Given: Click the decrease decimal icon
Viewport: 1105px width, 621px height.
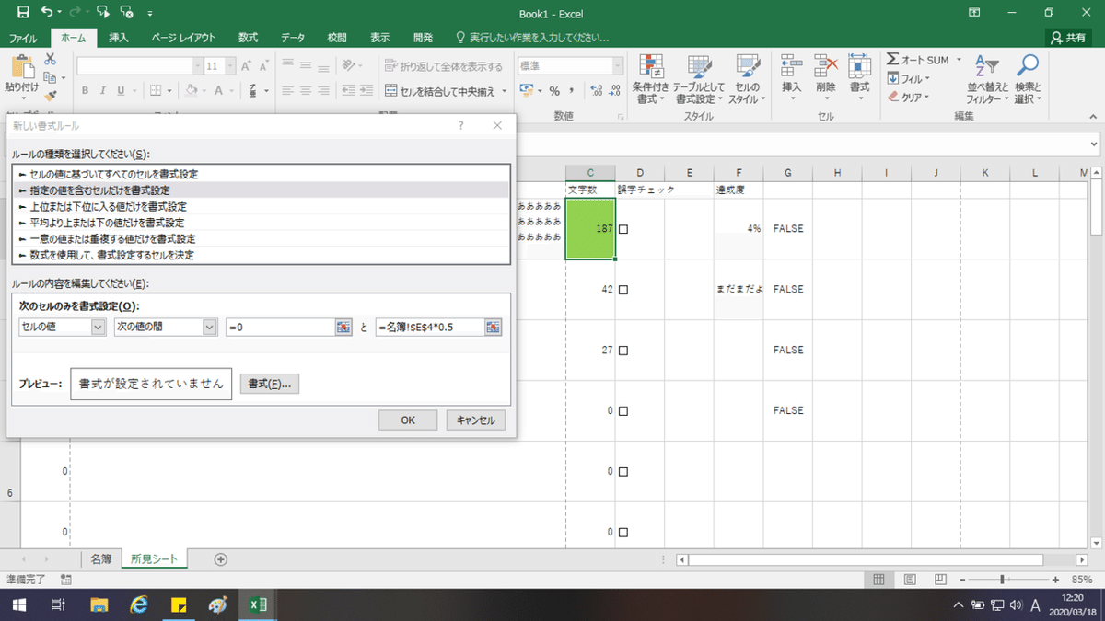Looking at the screenshot, I should click(x=614, y=91).
